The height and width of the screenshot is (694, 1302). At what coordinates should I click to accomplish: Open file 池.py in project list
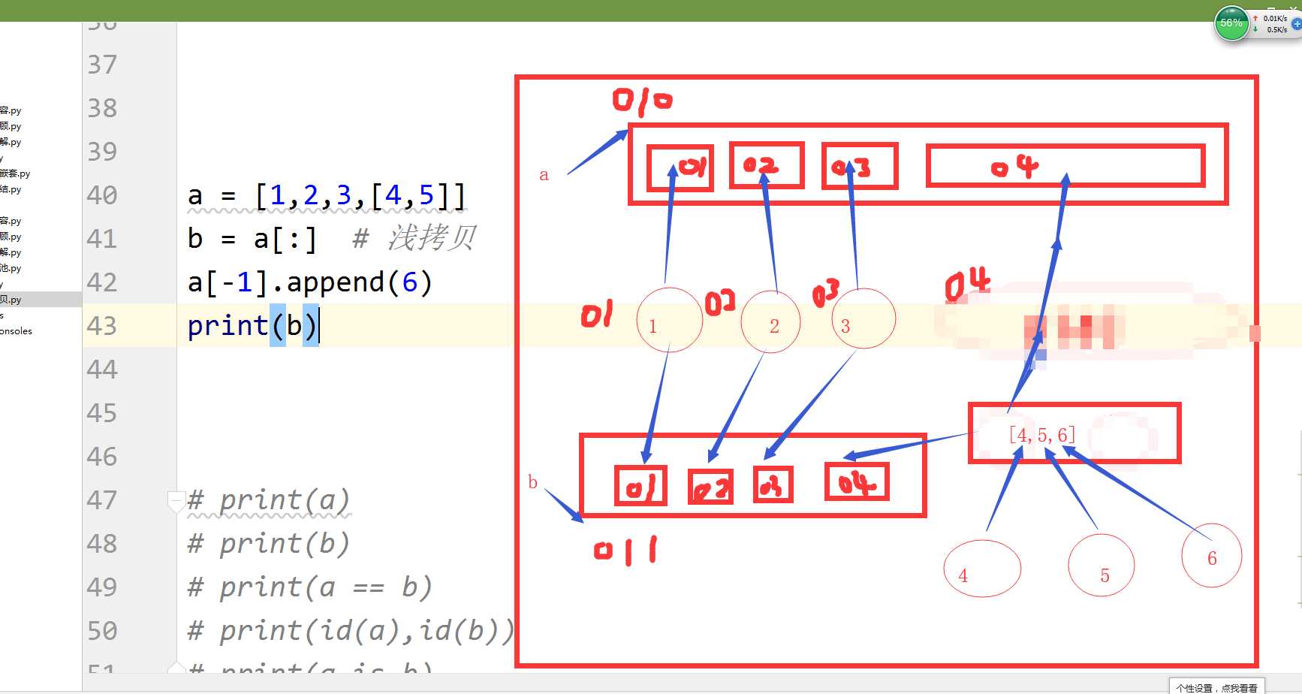click(x=11, y=268)
